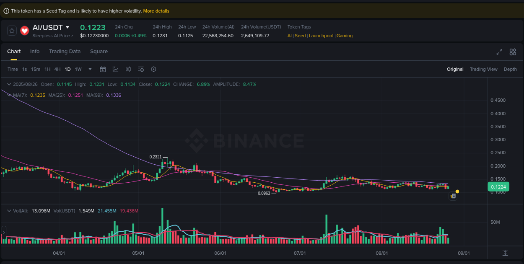Switch to the Info tab
The image size is (524, 264).
35,51
